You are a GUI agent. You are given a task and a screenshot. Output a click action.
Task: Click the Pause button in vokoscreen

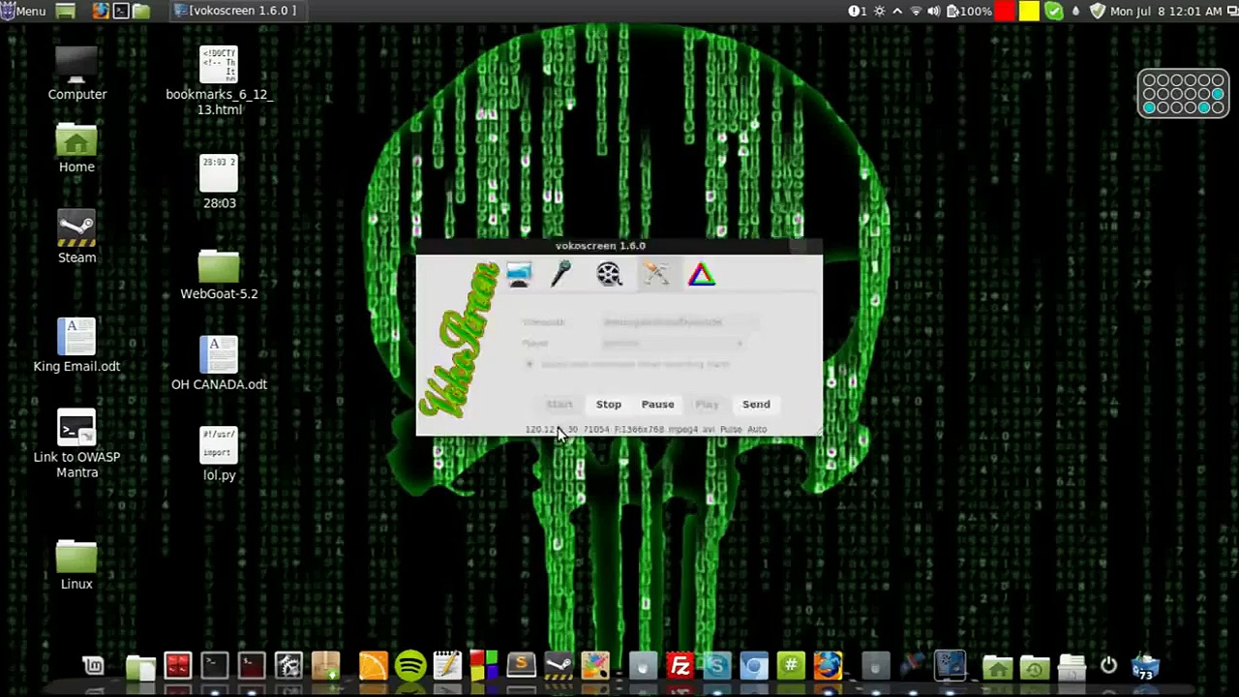[x=657, y=405]
